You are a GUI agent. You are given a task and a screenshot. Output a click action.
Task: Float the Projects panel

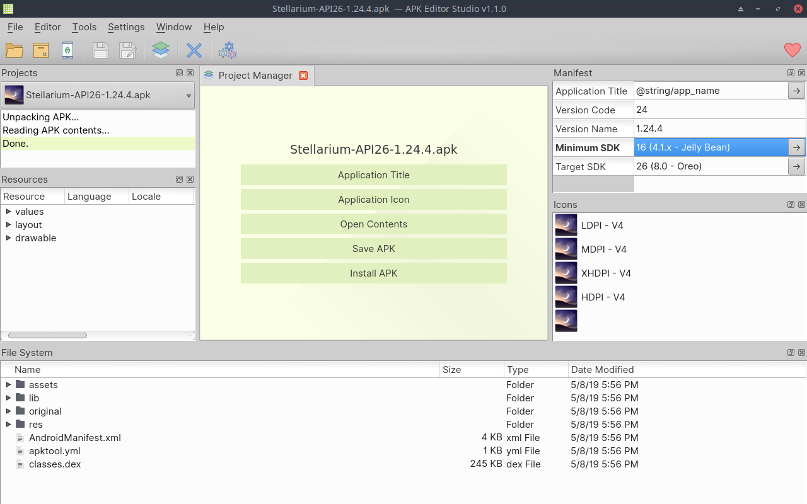pos(180,73)
